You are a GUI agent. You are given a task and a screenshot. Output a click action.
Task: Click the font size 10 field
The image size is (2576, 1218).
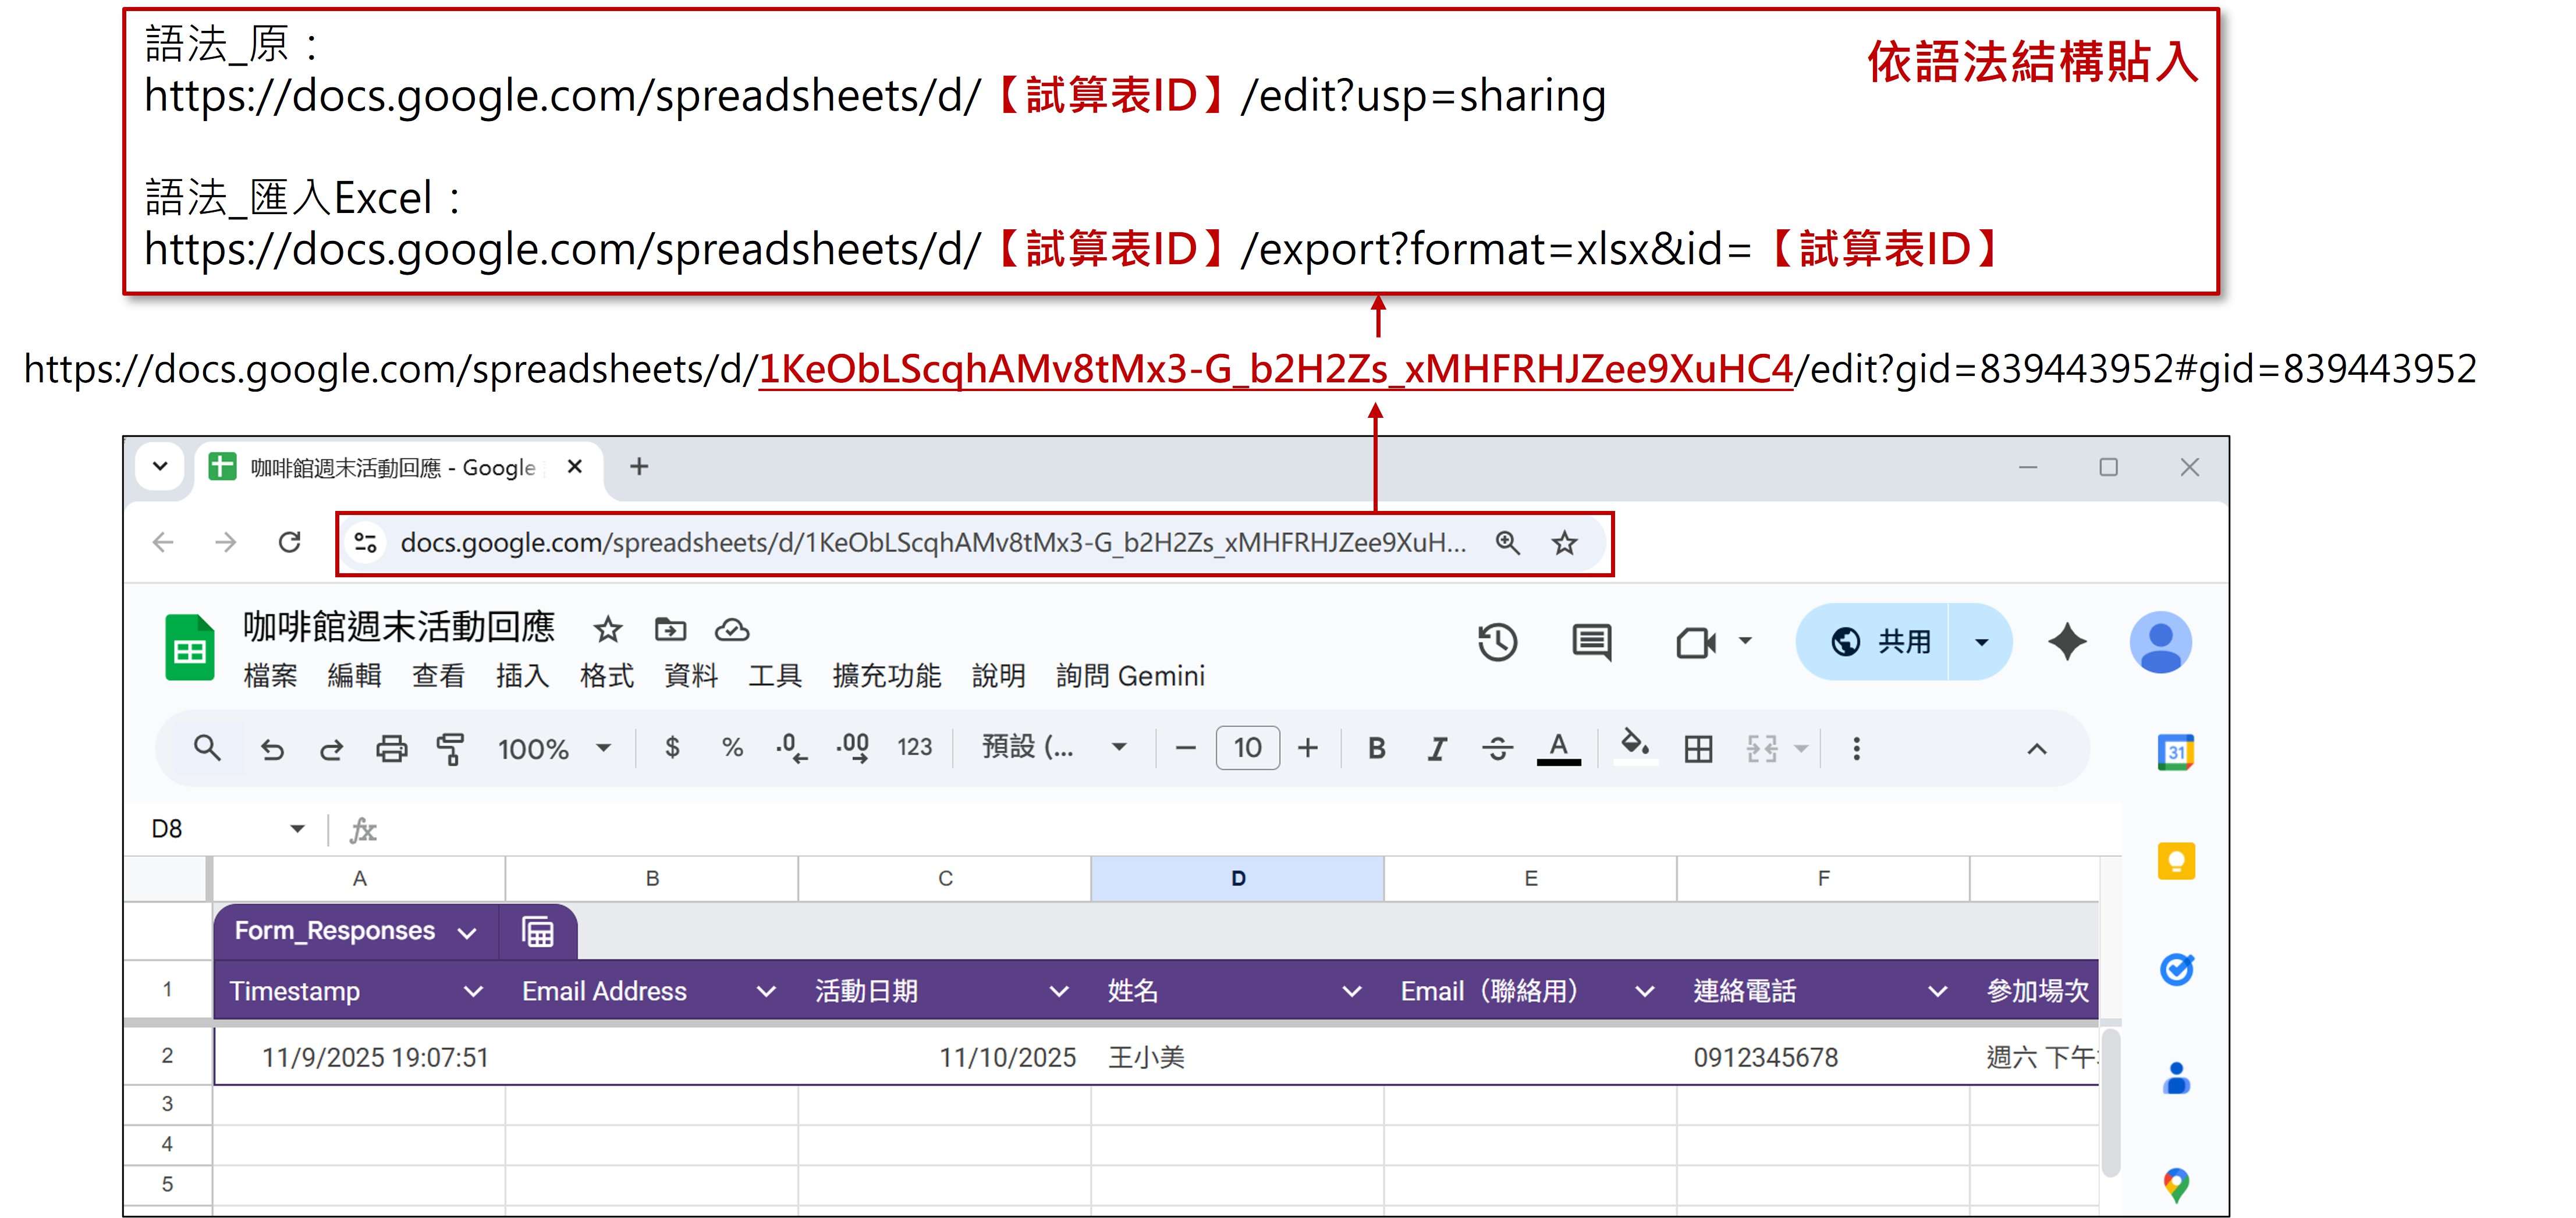tap(1247, 748)
